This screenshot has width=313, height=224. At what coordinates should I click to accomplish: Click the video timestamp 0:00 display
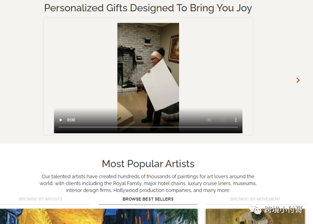71,120
